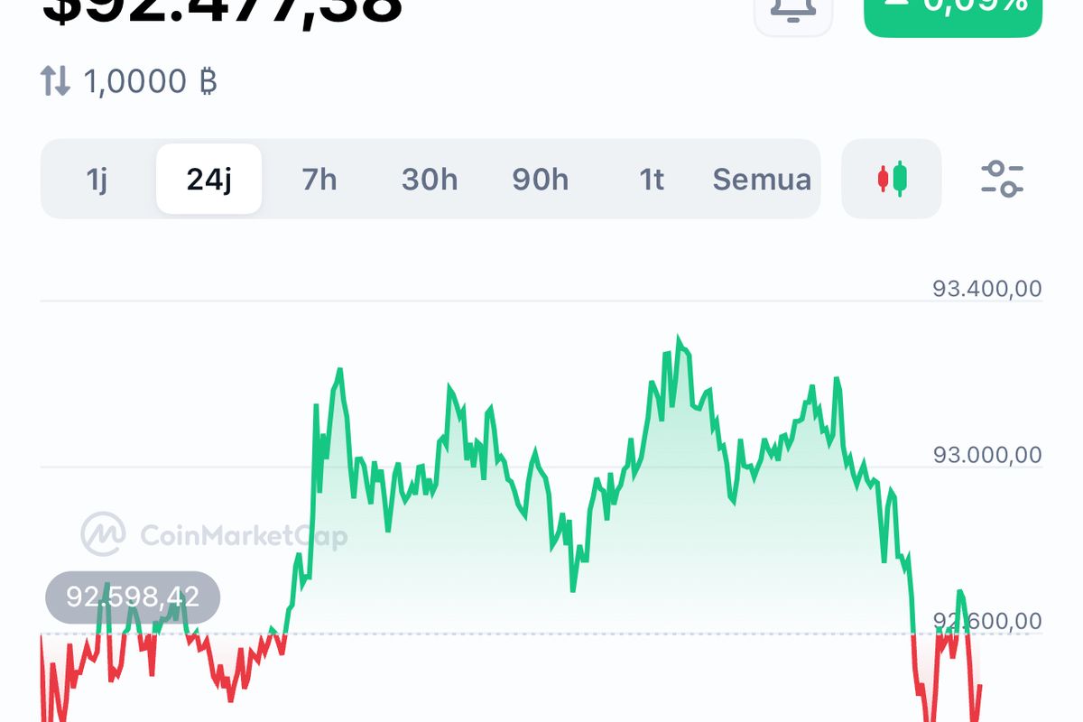Click the 92.598,42 price tooltip bubble
The height and width of the screenshot is (722, 1083).
(x=132, y=596)
